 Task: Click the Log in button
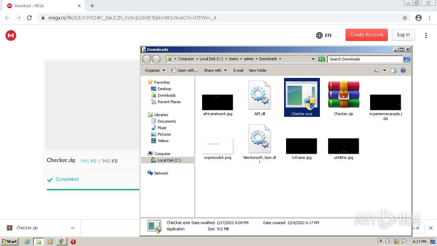click(403, 35)
